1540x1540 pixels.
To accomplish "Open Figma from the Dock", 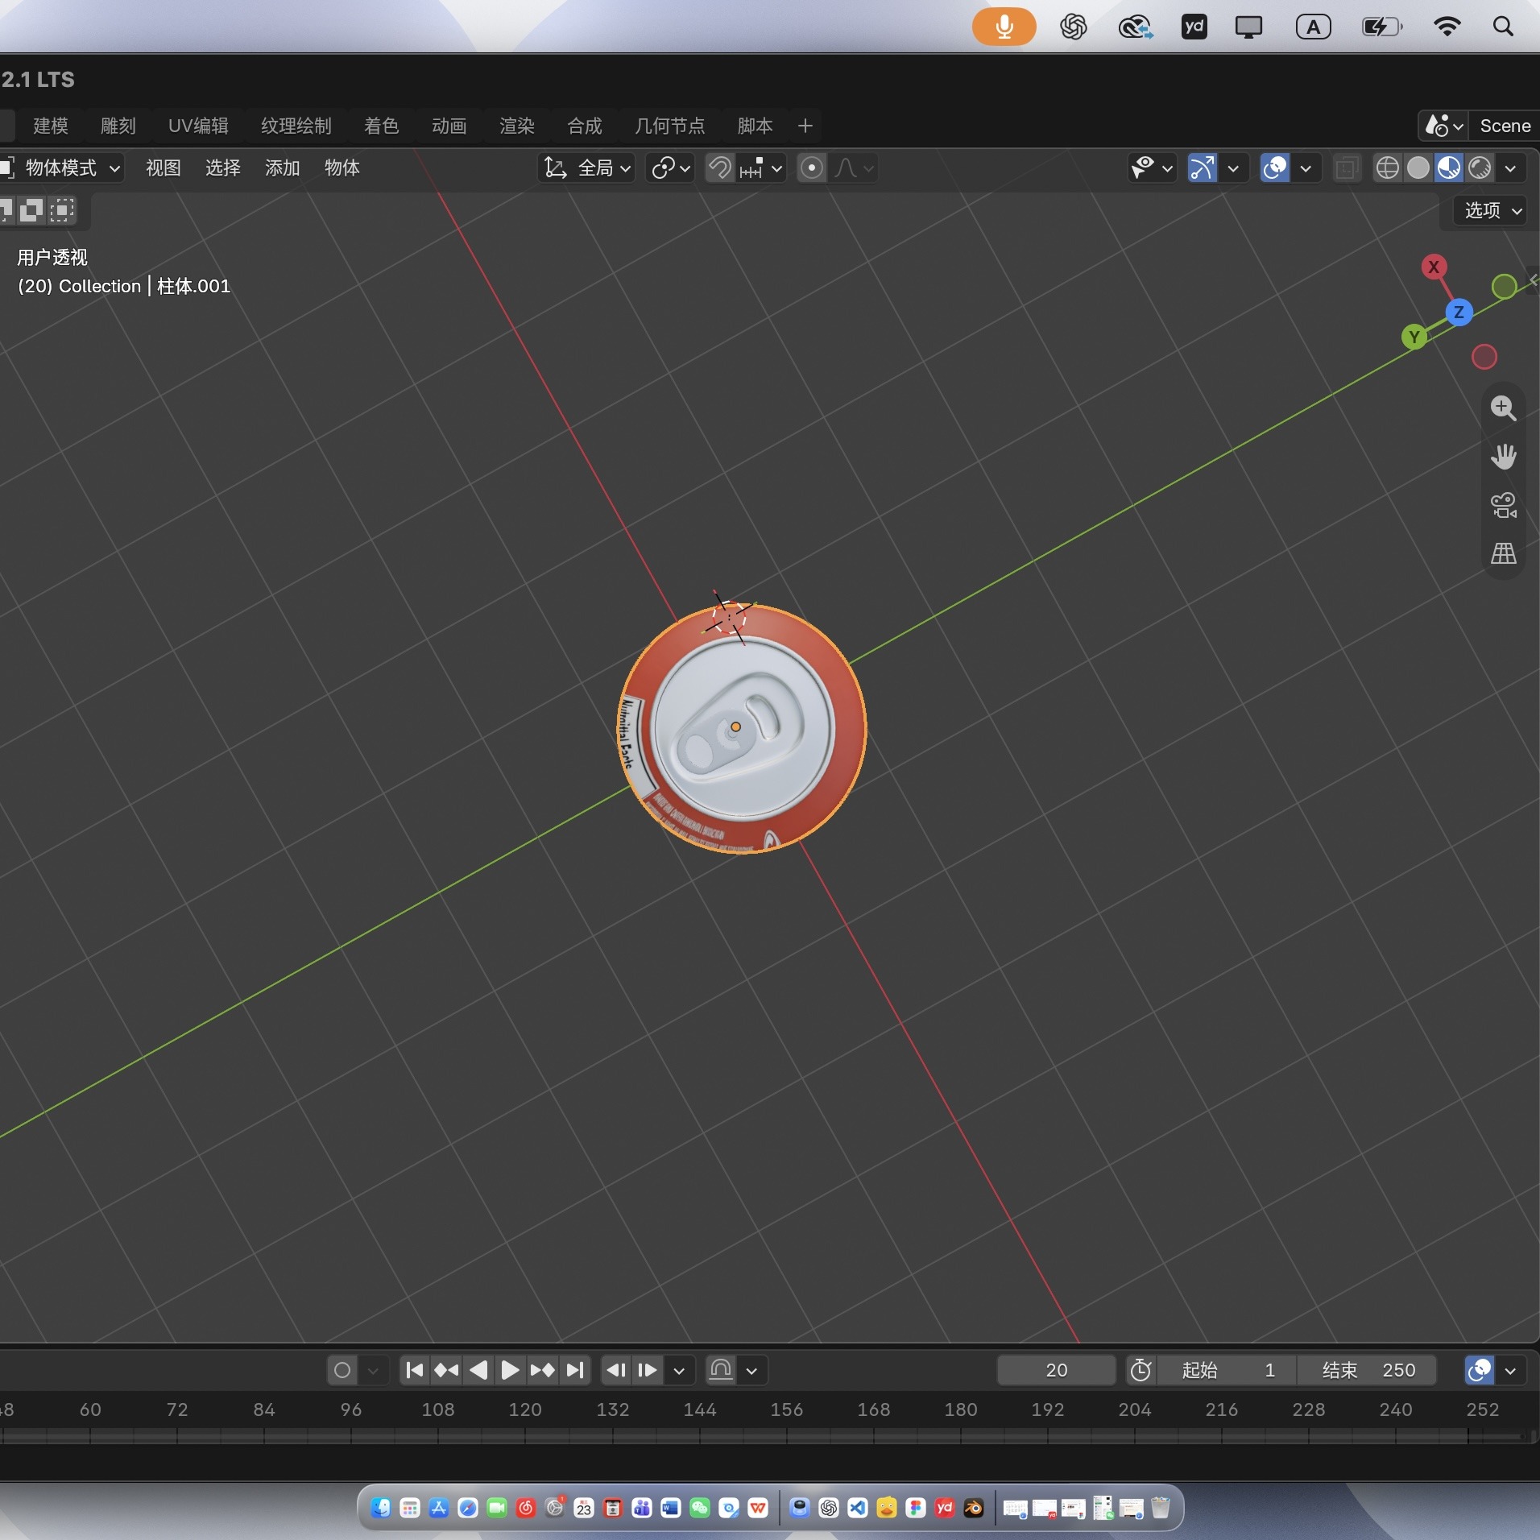I will [x=916, y=1508].
